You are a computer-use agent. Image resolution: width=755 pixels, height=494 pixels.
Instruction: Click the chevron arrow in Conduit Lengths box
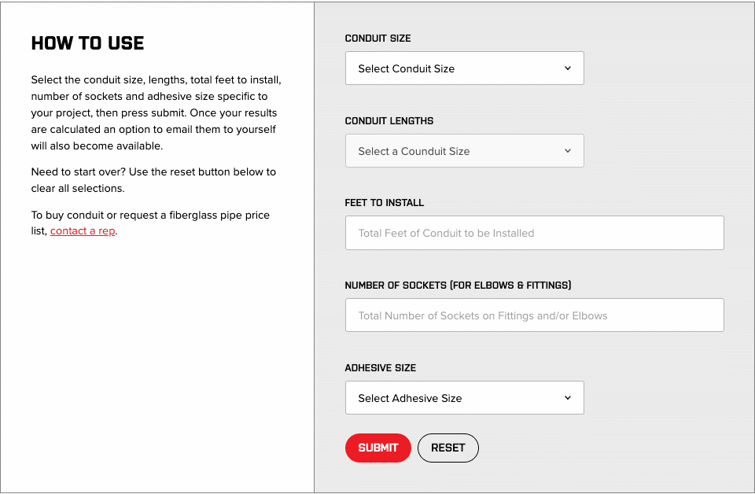click(x=568, y=151)
